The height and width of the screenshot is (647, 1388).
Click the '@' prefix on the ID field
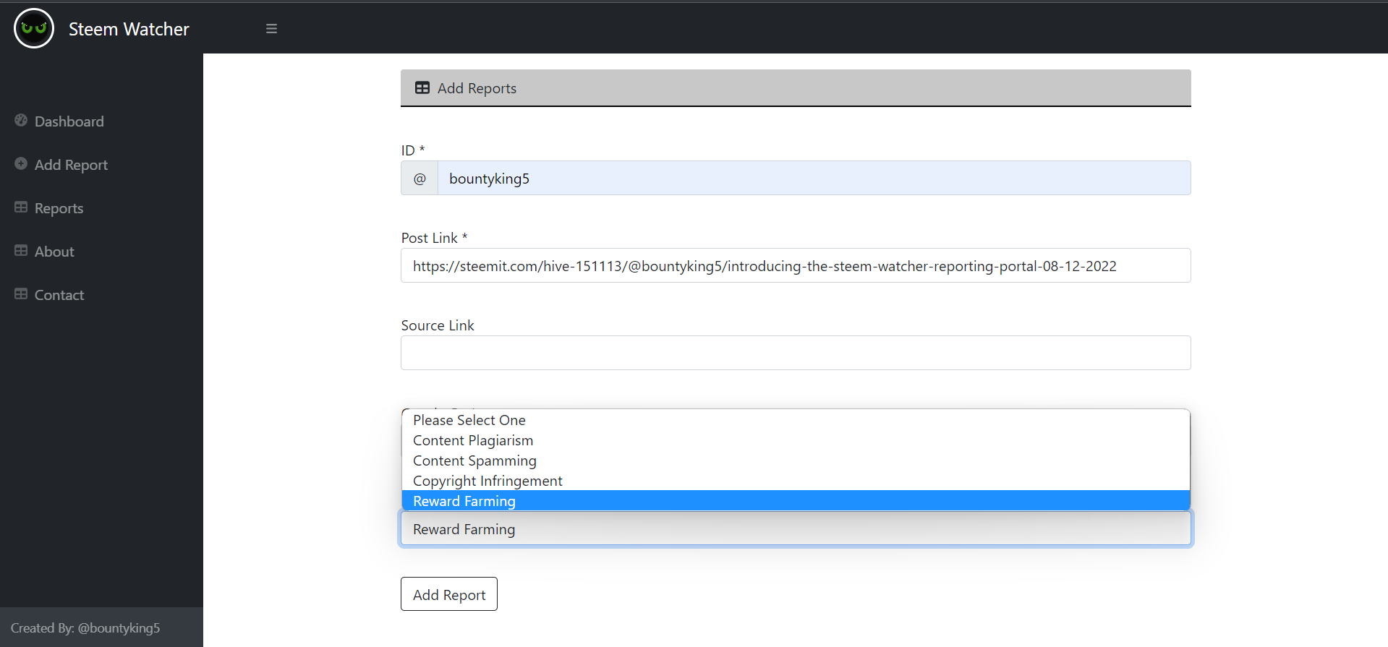point(420,178)
